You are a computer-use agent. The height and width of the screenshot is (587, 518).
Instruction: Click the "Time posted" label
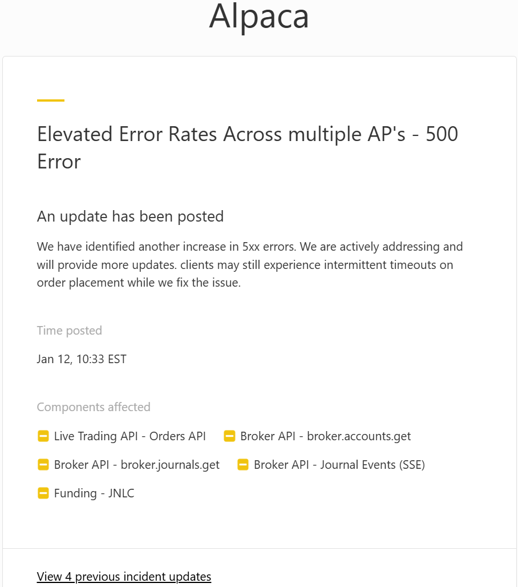click(70, 331)
